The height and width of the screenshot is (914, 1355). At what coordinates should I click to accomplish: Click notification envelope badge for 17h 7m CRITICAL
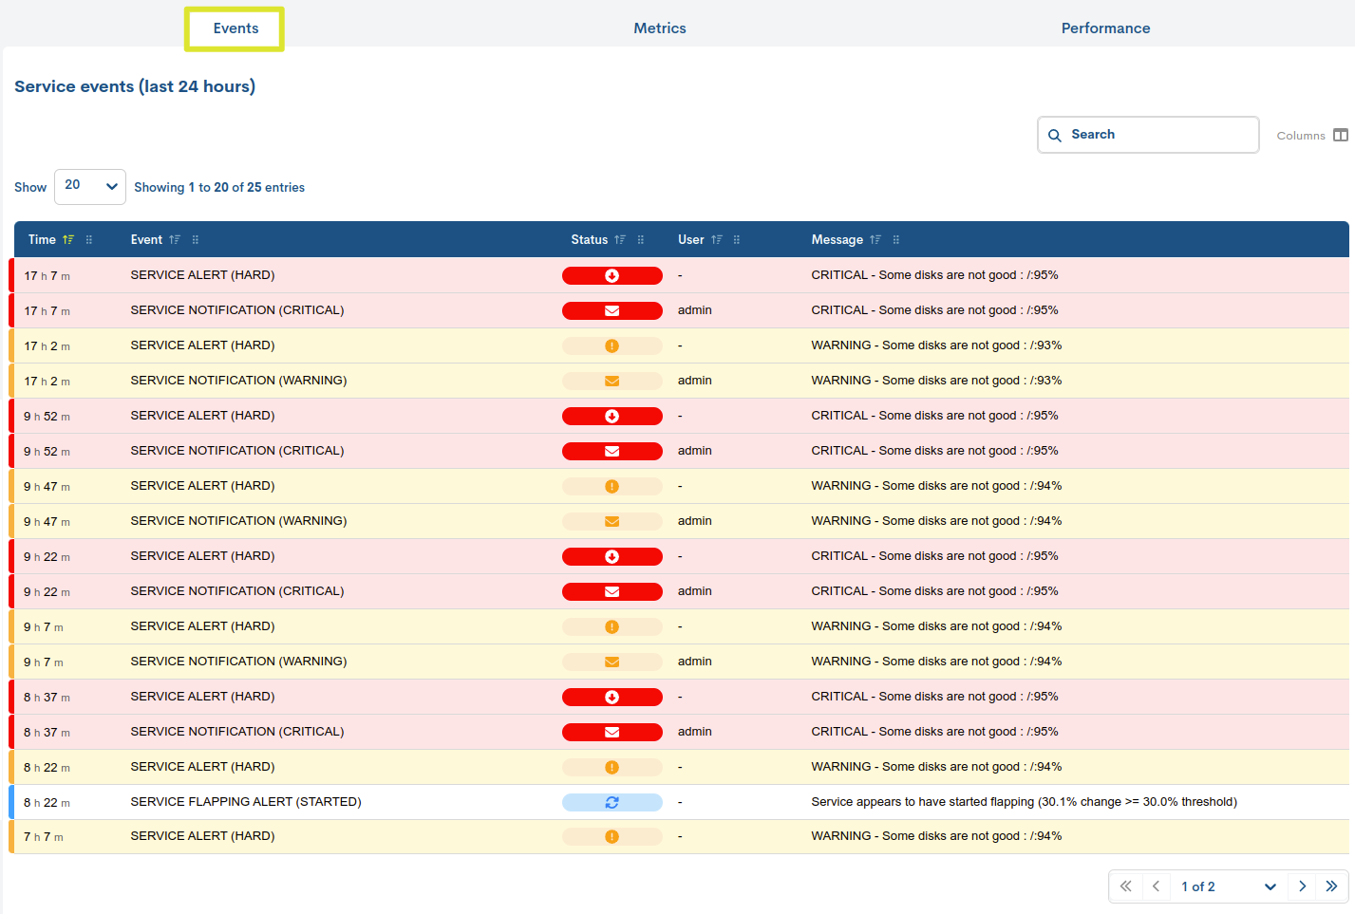[612, 310]
